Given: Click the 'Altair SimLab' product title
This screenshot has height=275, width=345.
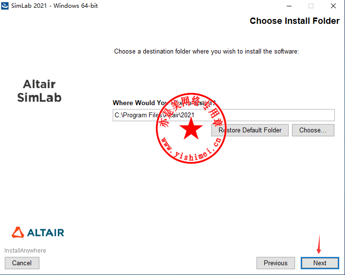Looking at the screenshot, I should [39, 91].
